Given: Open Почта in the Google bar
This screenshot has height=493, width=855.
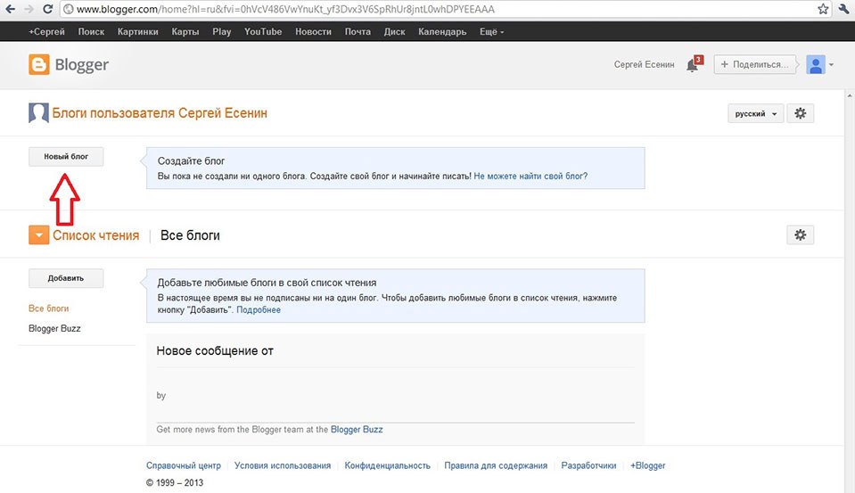Looking at the screenshot, I should (358, 31).
